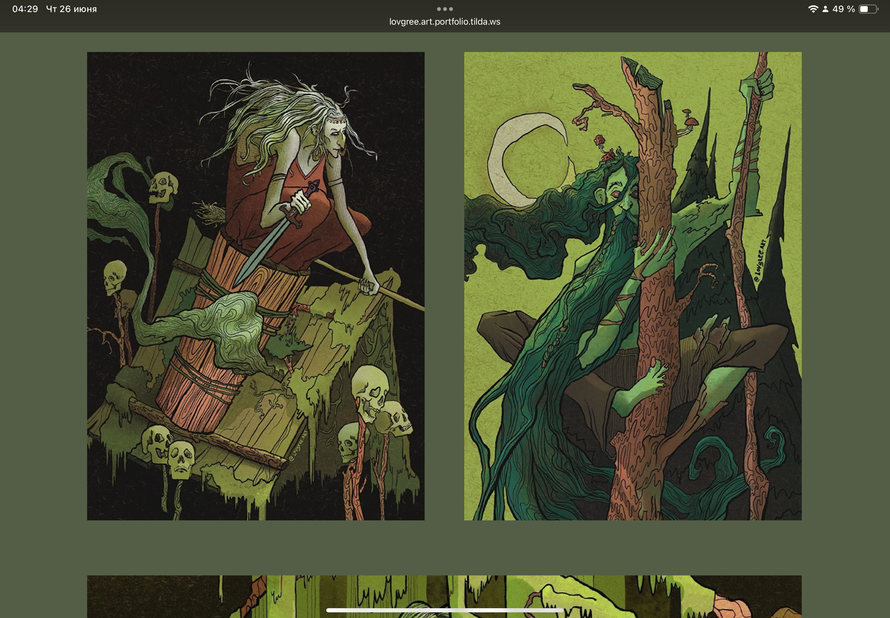890x618 pixels.
Task: Open the green bearded forest spirit illustration
Action: pos(633,286)
